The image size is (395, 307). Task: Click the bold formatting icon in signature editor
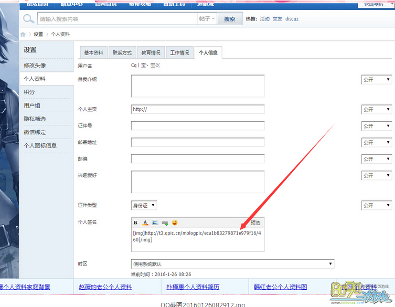click(x=135, y=223)
